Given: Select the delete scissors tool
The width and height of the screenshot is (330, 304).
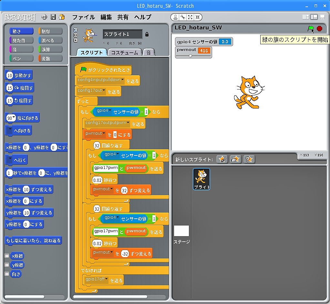Looking at the screenshot, I should point(183,17).
